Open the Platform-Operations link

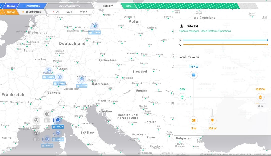tap(216, 31)
